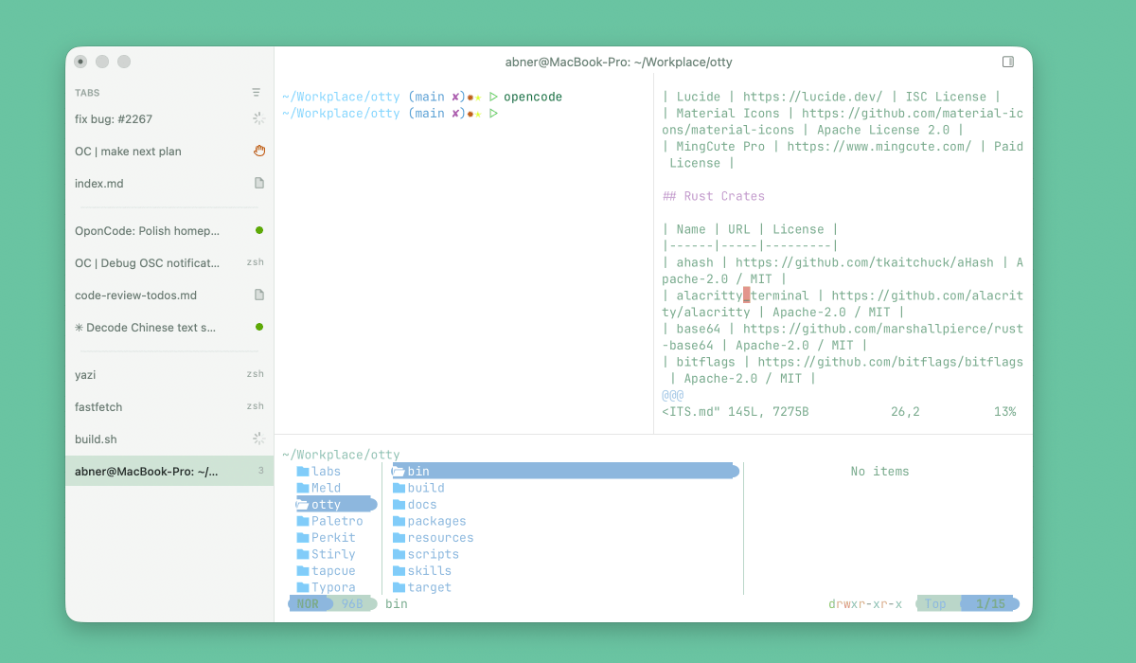Click folder icon next to docs directory
The image size is (1136, 663).
click(399, 505)
